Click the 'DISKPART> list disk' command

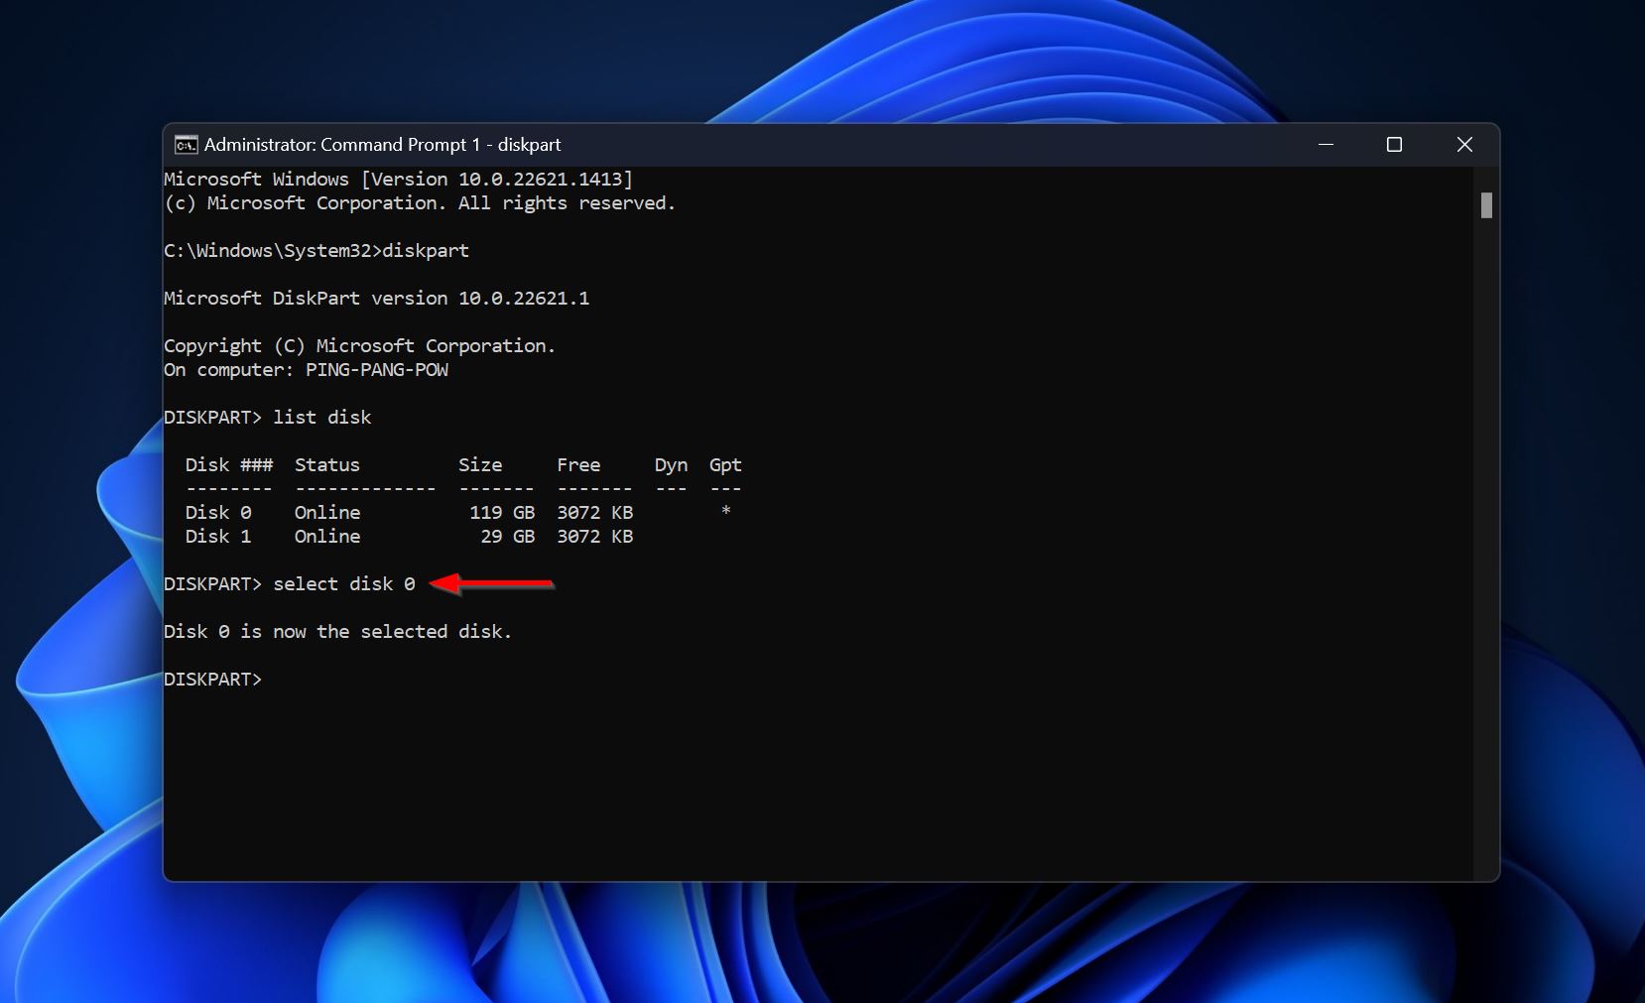(x=267, y=418)
